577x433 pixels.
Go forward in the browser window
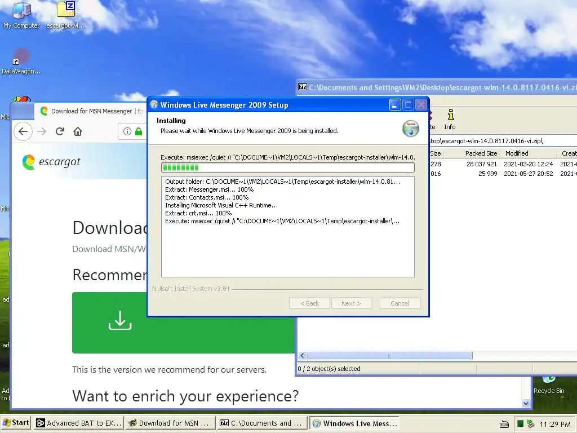(x=42, y=131)
